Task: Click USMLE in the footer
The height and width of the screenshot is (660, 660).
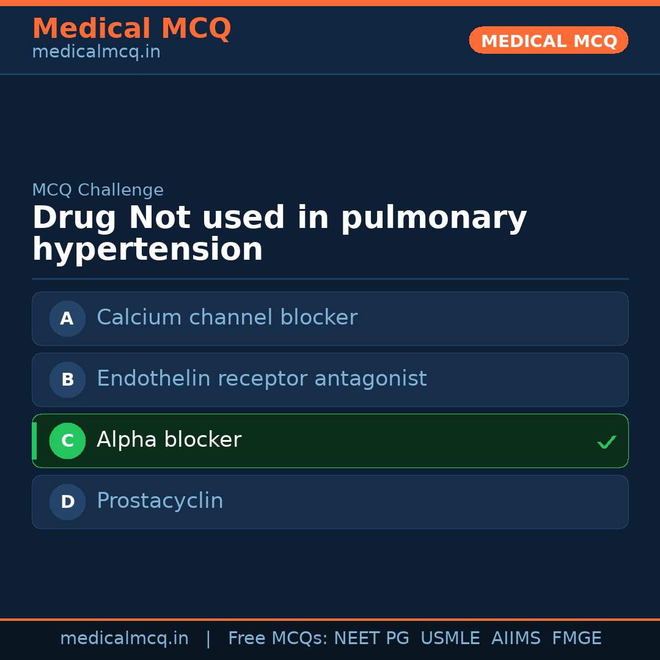Action: [450, 639]
